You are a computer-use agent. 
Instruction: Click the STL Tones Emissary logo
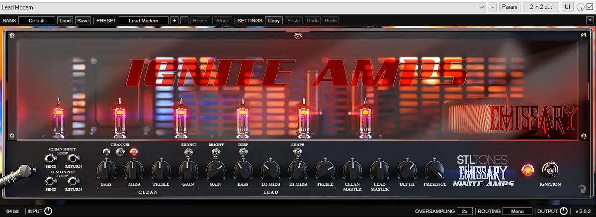pos(483,171)
